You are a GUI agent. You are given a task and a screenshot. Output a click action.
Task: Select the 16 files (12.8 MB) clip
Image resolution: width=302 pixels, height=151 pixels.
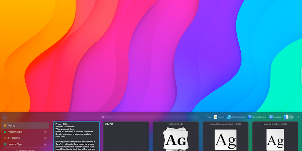(176, 136)
